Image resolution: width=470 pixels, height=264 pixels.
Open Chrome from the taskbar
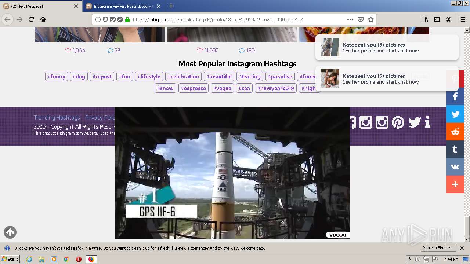(66, 259)
